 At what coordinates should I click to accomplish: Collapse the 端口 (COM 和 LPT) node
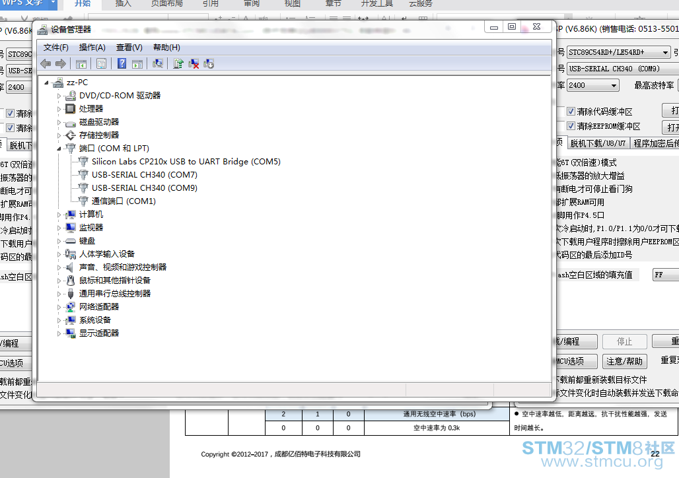(x=59, y=149)
